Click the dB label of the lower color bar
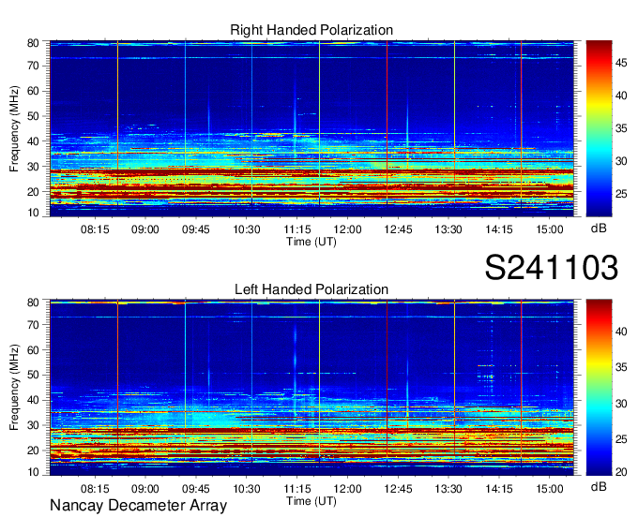 pyautogui.click(x=599, y=486)
